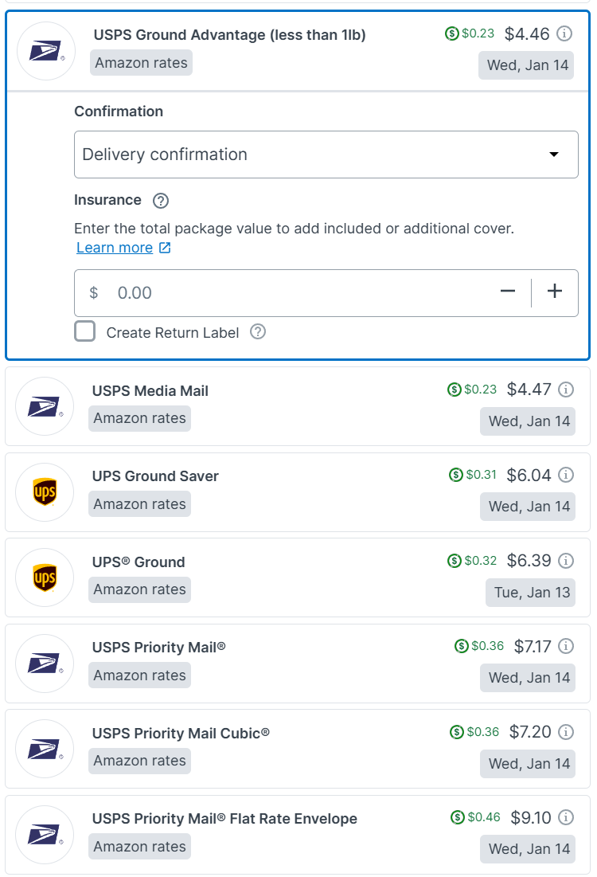The height and width of the screenshot is (877, 597).
Task: Click Amazon rates tag under UPS® Ground
Action: pos(139,589)
